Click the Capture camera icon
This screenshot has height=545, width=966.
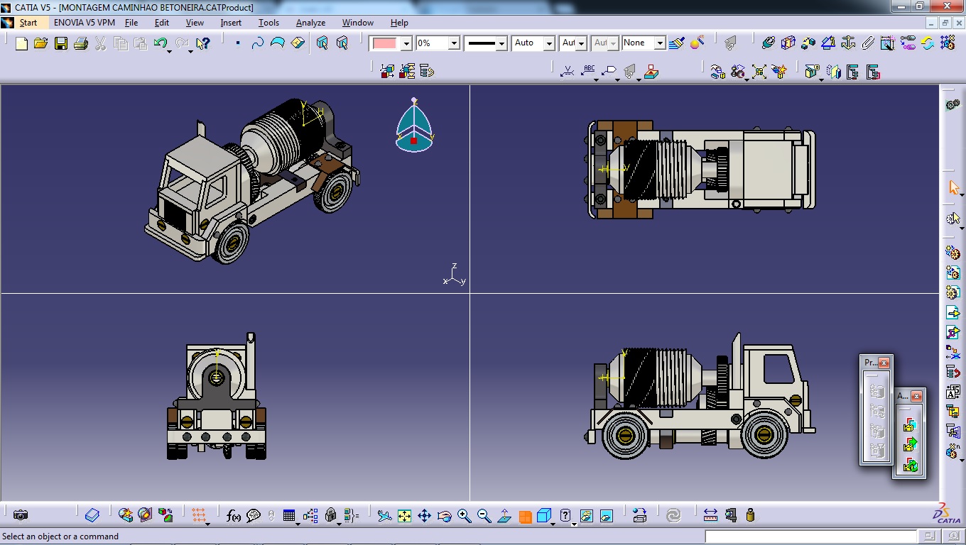[x=21, y=515]
